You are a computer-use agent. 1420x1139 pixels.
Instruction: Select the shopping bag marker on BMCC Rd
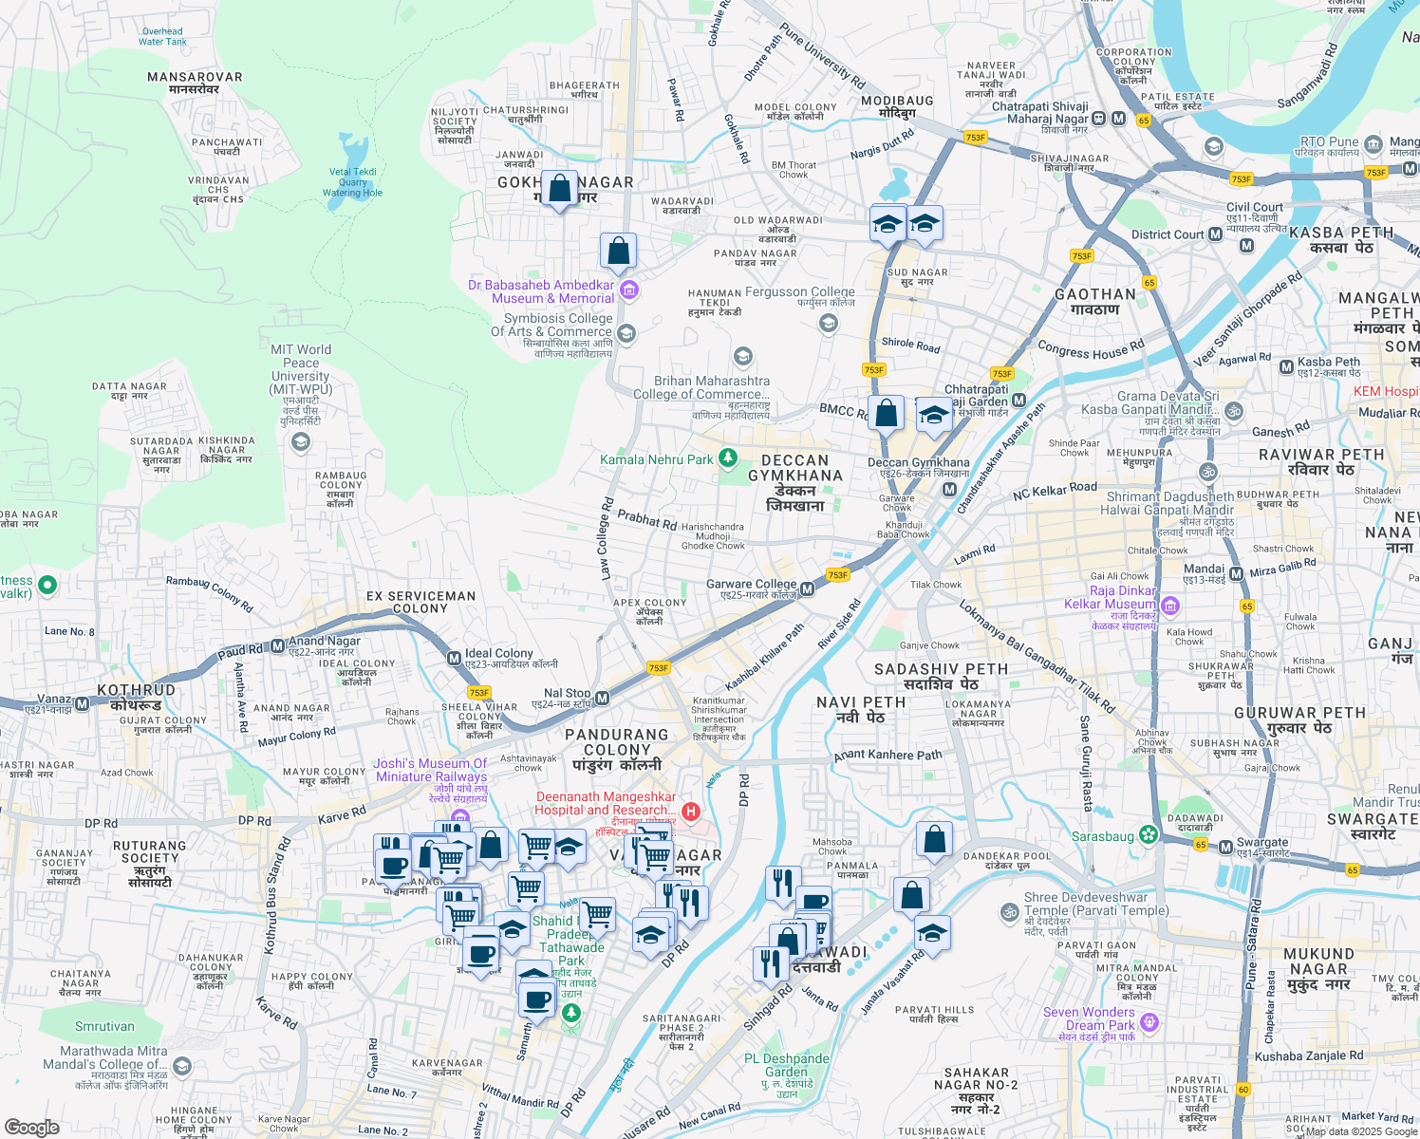886,415
